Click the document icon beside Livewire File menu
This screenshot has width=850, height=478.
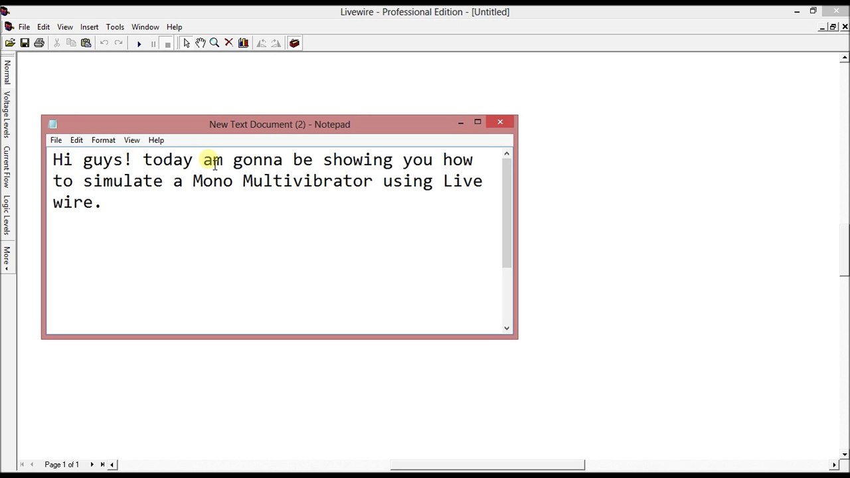(x=9, y=27)
